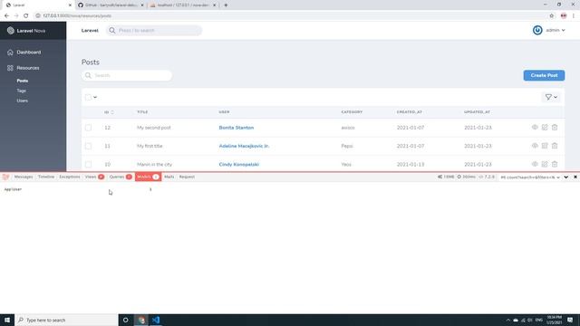
Task: Open Cindy Konopelski user link
Action: point(239,164)
